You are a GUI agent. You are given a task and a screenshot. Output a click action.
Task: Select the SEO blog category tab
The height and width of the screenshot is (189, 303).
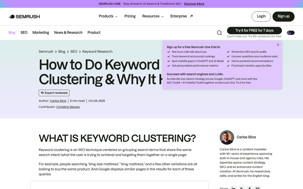[x=24, y=33]
